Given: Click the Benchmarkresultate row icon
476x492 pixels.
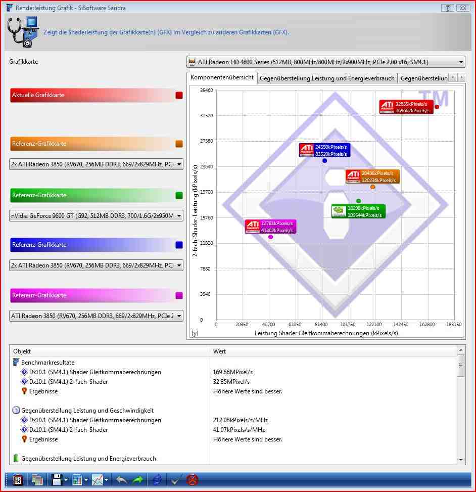Looking at the screenshot, I should [16, 363].
